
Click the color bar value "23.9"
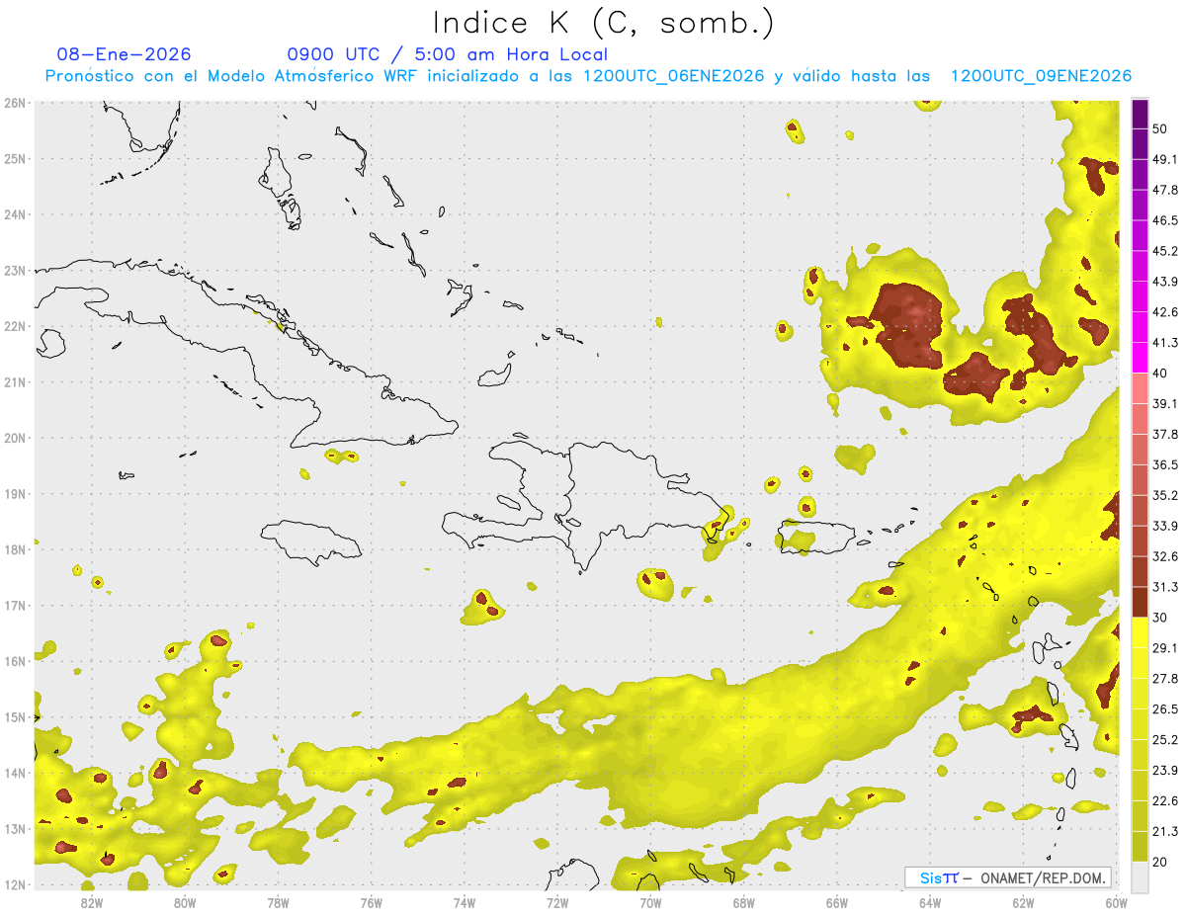point(1164,770)
